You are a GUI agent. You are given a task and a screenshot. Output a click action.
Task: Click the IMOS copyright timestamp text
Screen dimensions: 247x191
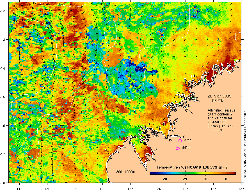pos(245,144)
